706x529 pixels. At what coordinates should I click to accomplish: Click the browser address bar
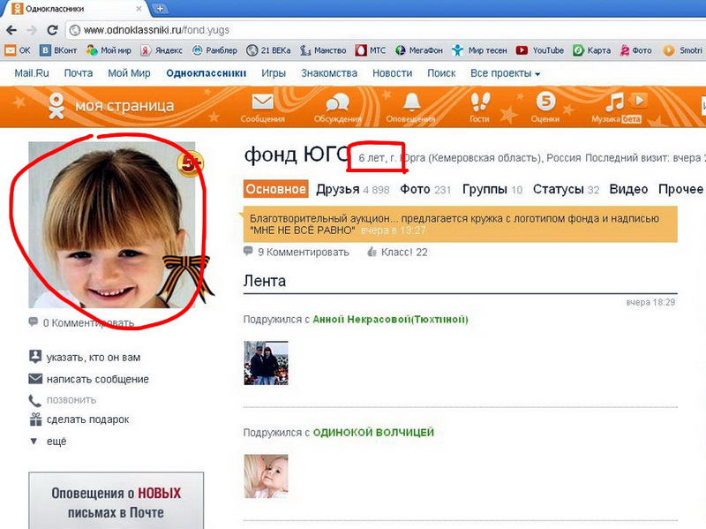point(353,29)
